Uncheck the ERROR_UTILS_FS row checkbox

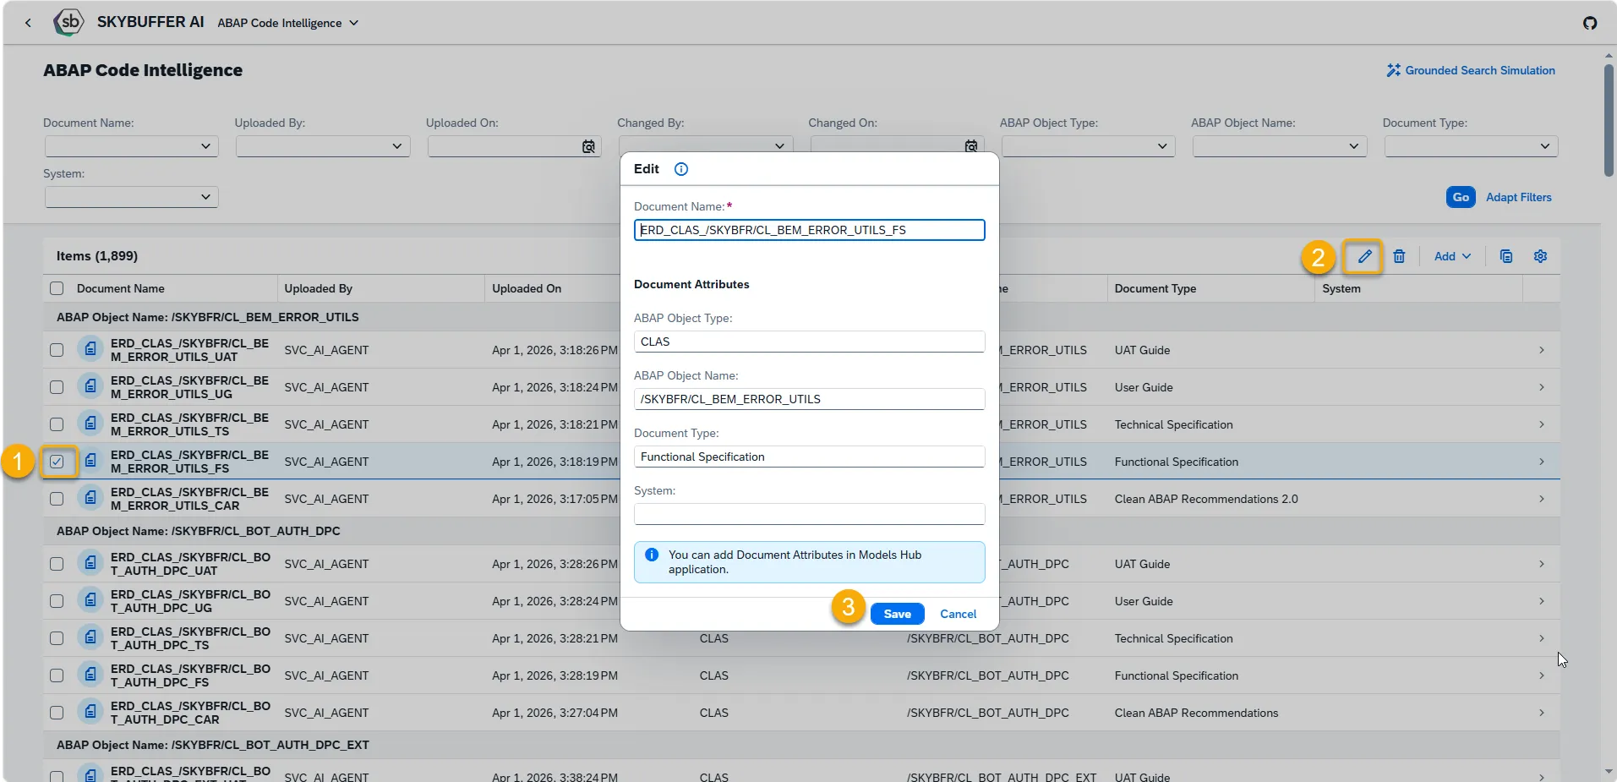pyautogui.click(x=57, y=462)
